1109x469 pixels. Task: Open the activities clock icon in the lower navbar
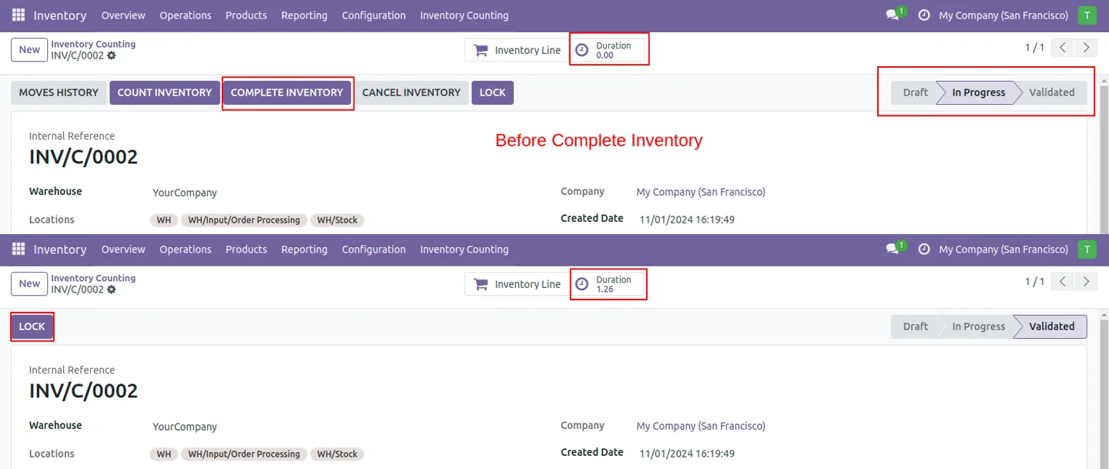coord(924,249)
